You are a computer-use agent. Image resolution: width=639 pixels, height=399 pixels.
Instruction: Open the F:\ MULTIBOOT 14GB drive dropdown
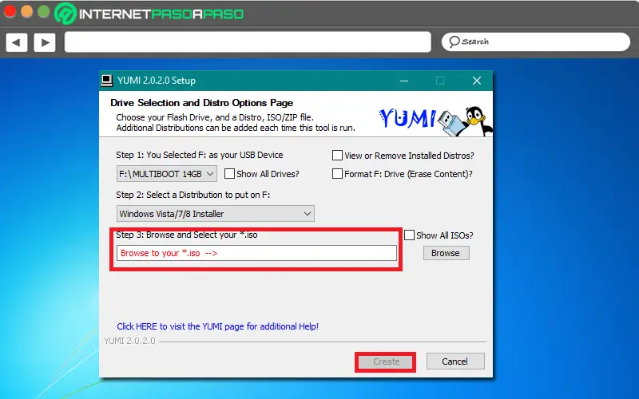click(166, 174)
